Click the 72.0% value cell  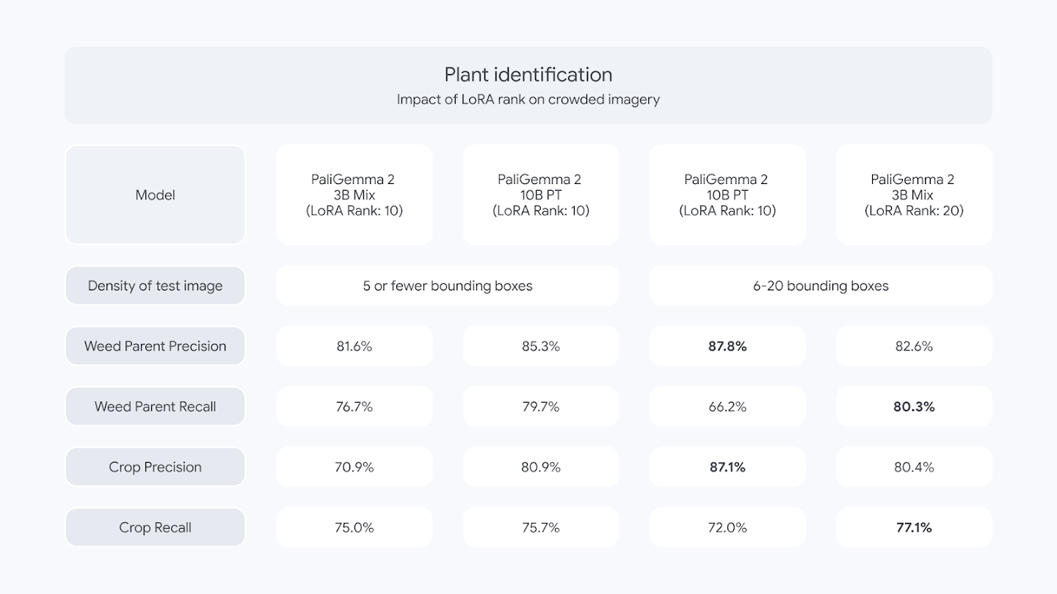point(727,527)
